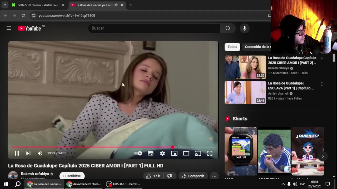Open options for ESCLAVA video
Viewport: 337px width, 189px height.
(x=322, y=84)
